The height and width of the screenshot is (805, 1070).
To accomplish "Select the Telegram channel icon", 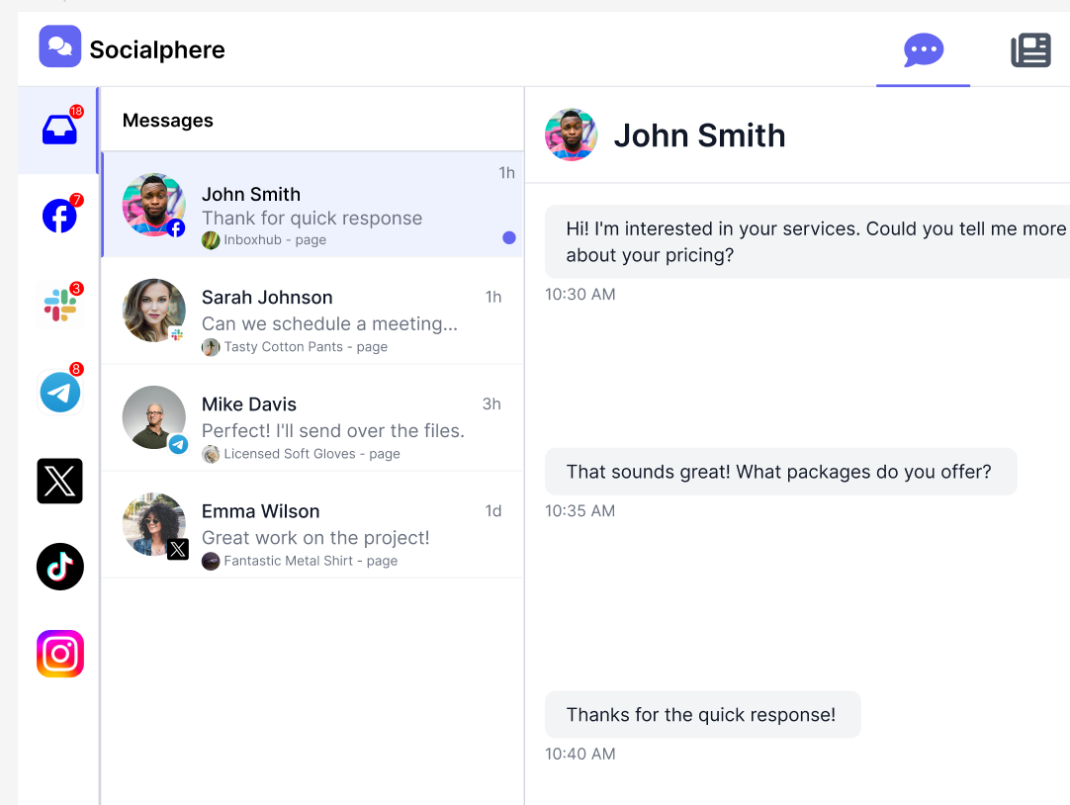I will [x=60, y=393].
